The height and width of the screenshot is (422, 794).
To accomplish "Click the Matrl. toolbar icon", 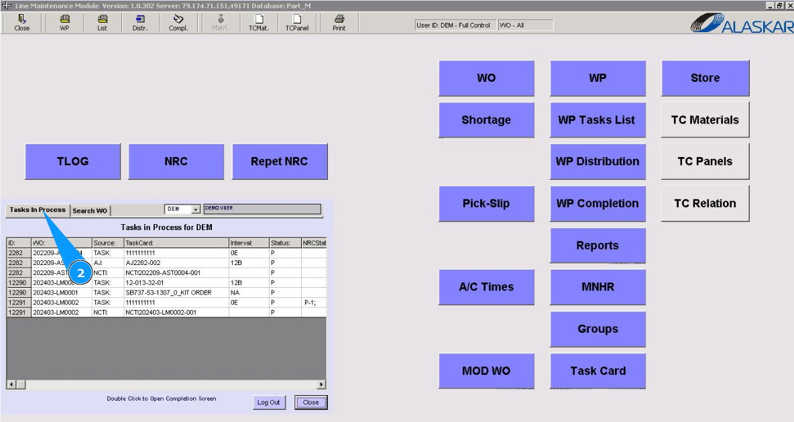I will pos(220,23).
